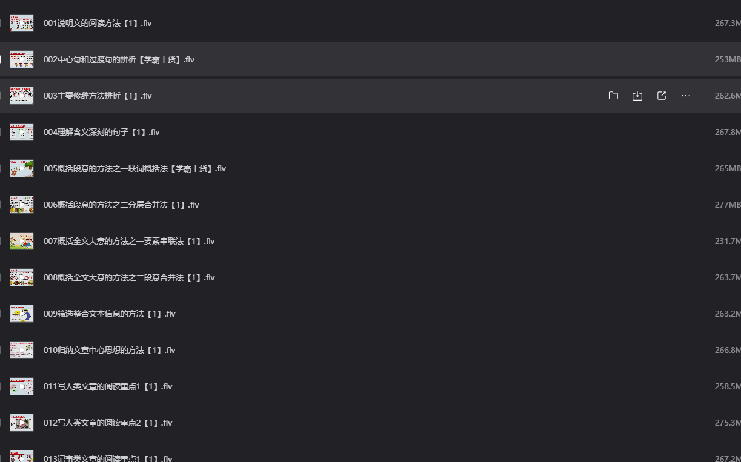Open 004理解含义深刻的句子【1】.flv
The width and height of the screenshot is (741, 462).
(x=102, y=132)
